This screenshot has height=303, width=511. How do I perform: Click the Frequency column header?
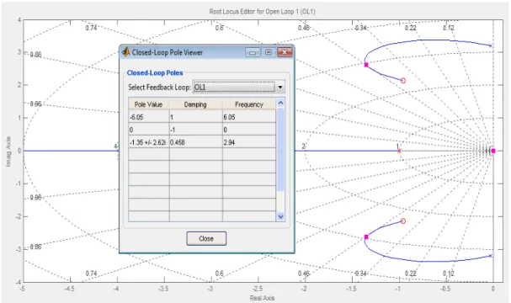(x=249, y=104)
